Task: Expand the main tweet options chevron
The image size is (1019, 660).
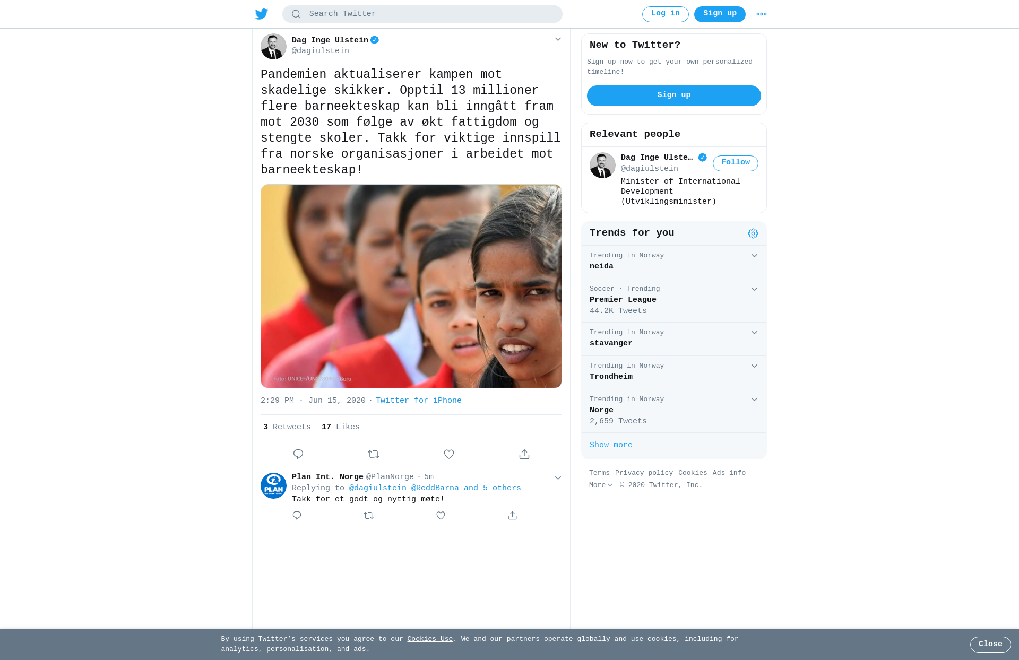Action: 558,39
